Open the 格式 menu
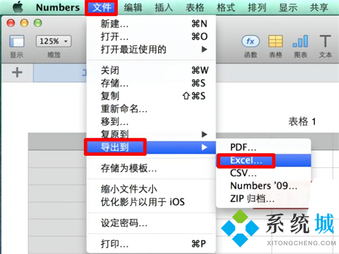The width and height of the screenshot is (339, 254). [x=226, y=7]
